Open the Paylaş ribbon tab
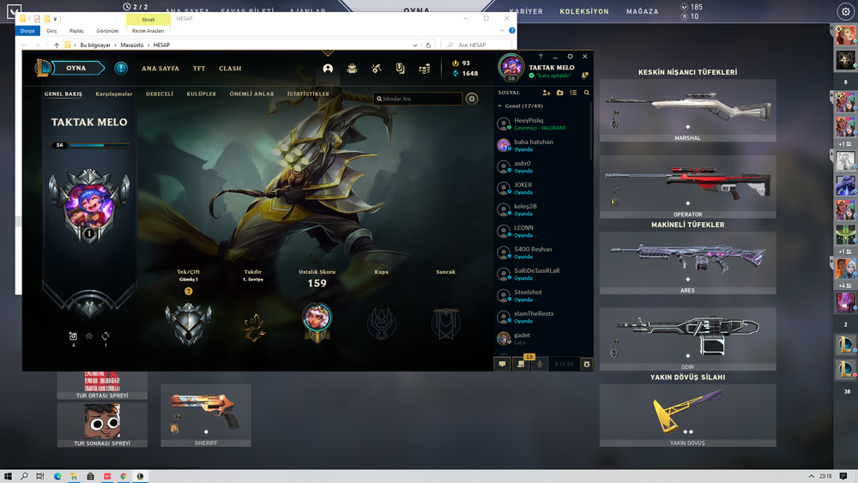The width and height of the screenshot is (858, 483). (x=76, y=31)
